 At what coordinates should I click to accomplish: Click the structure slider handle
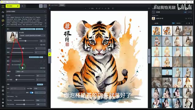[22, 53]
